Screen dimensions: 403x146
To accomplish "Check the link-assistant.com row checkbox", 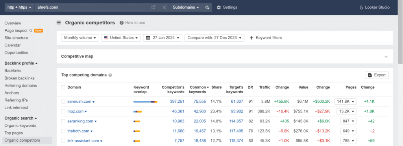I will pos(63,141).
